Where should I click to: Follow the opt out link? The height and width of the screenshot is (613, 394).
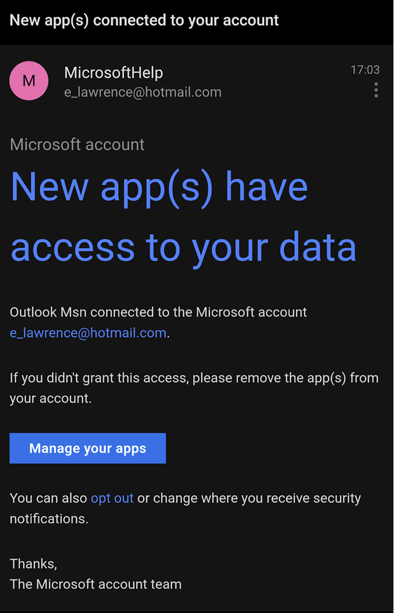click(x=112, y=498)
